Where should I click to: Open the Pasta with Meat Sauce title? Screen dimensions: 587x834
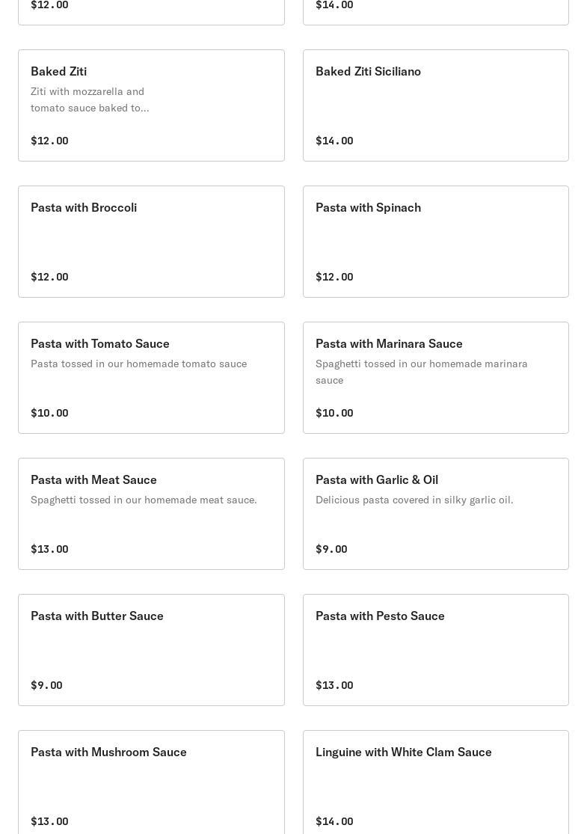[93, 479]
